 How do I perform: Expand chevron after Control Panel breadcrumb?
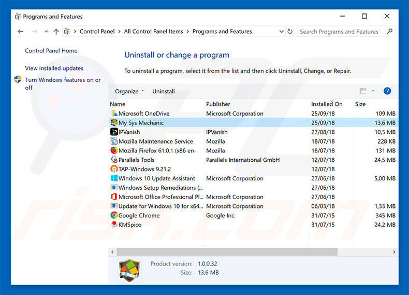tap(119, 32)
